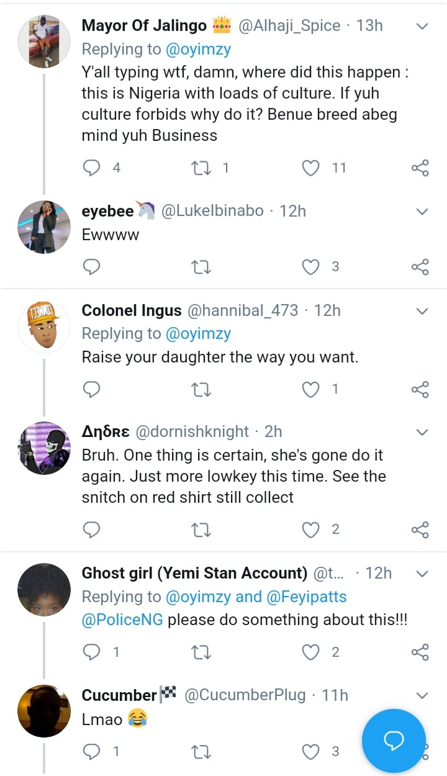
Task: View Colonel Ingus's profile picture
Action: click(43, 327)
